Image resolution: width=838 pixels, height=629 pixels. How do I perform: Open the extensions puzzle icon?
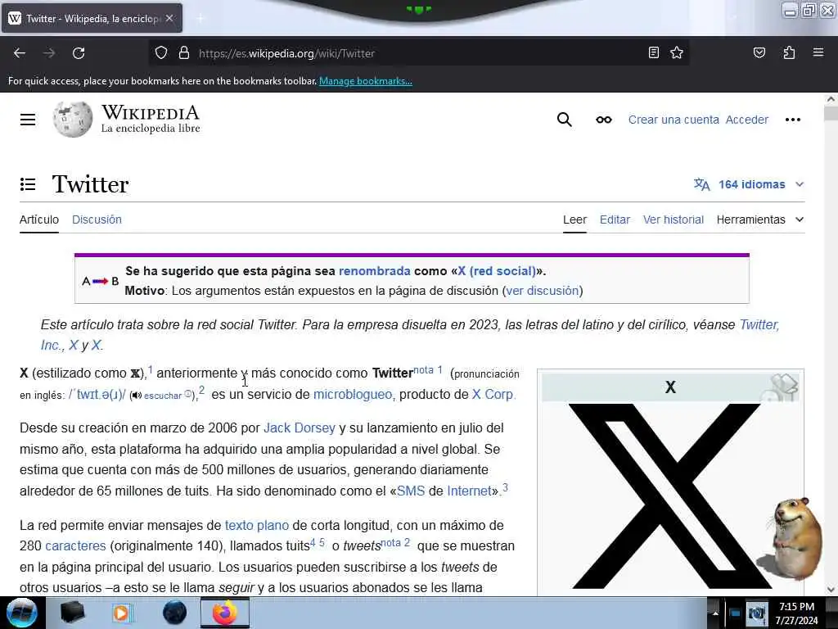point(789,52)
